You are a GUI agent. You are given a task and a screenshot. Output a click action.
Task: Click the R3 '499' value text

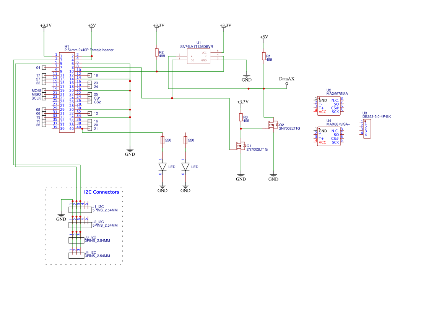pos(246,121)
